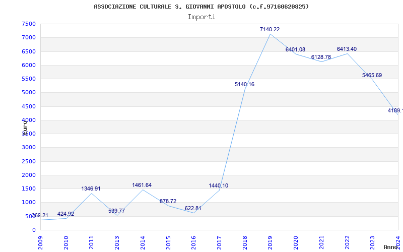Select the 6128.78 data label
403x252 pixels.
click(x=321, y=57)
